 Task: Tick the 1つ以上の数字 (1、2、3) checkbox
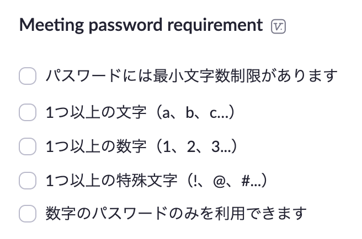(x=28, y=146)
